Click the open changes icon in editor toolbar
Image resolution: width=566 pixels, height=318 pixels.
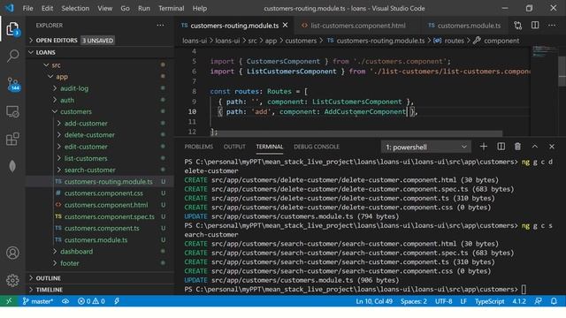(x=518, y=26)
